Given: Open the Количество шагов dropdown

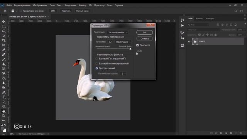Looking at the screenshot, I should point(123,74).
